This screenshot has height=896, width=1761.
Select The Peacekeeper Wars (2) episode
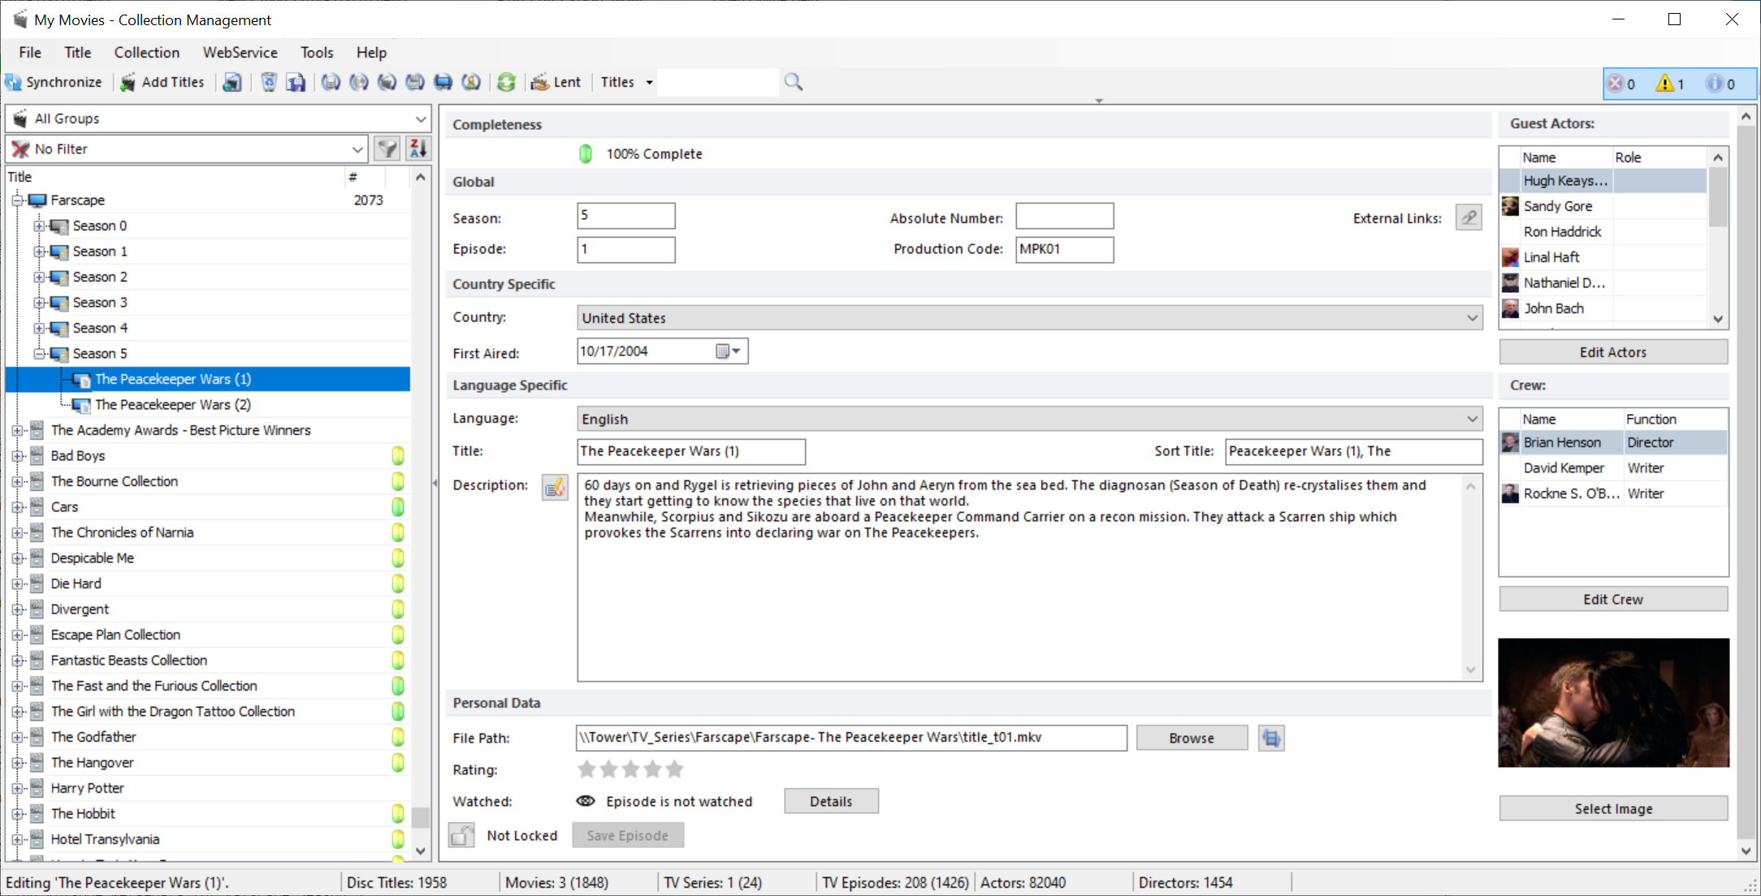click(173, 404)
